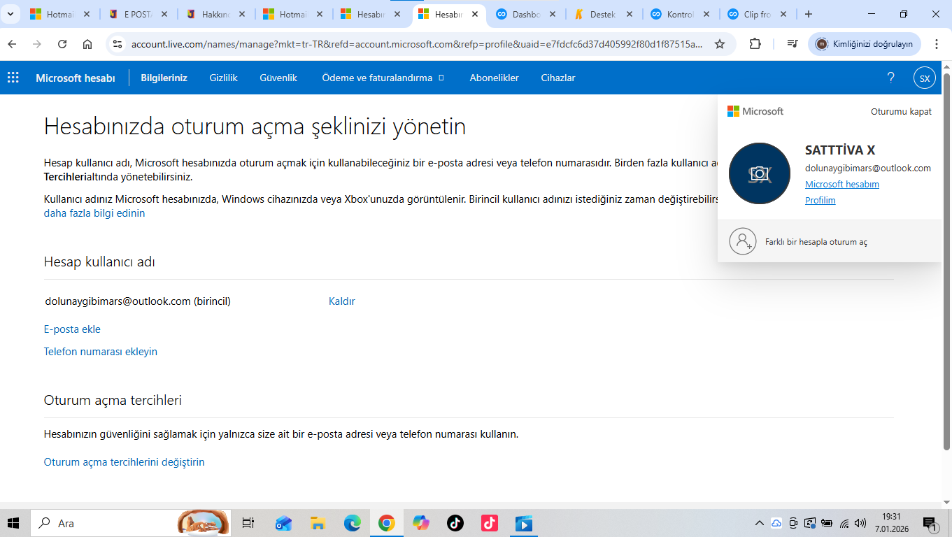Open File Explorer from the taskbar
952x537 pixels.
click(318, 523)
